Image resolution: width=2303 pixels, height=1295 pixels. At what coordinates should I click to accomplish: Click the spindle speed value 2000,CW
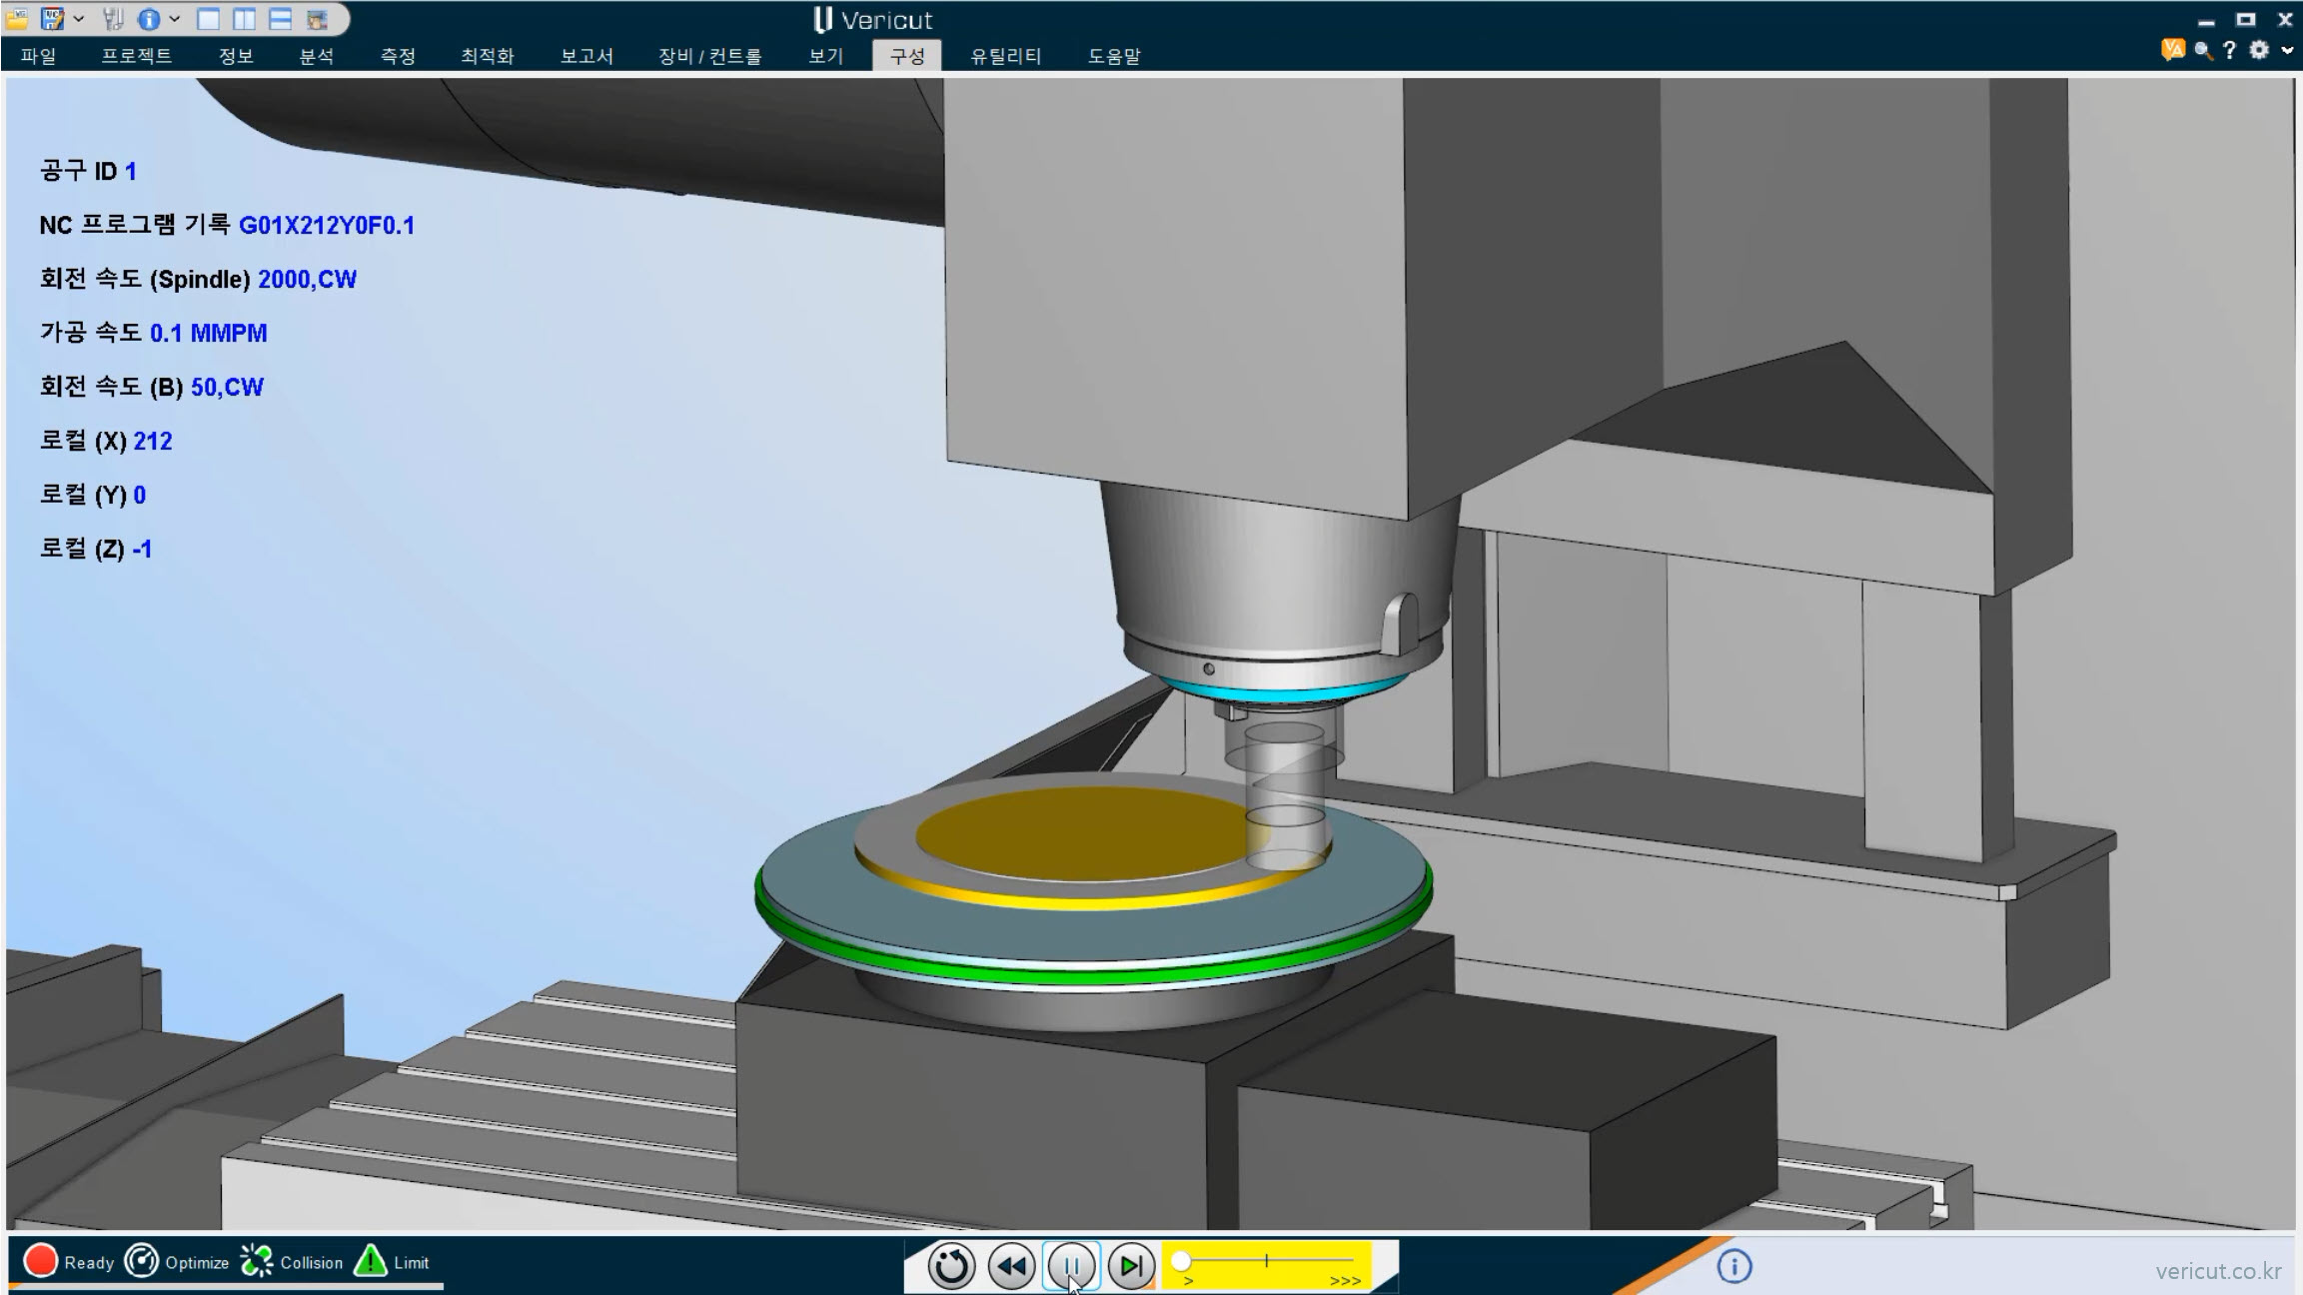[307, 280]
